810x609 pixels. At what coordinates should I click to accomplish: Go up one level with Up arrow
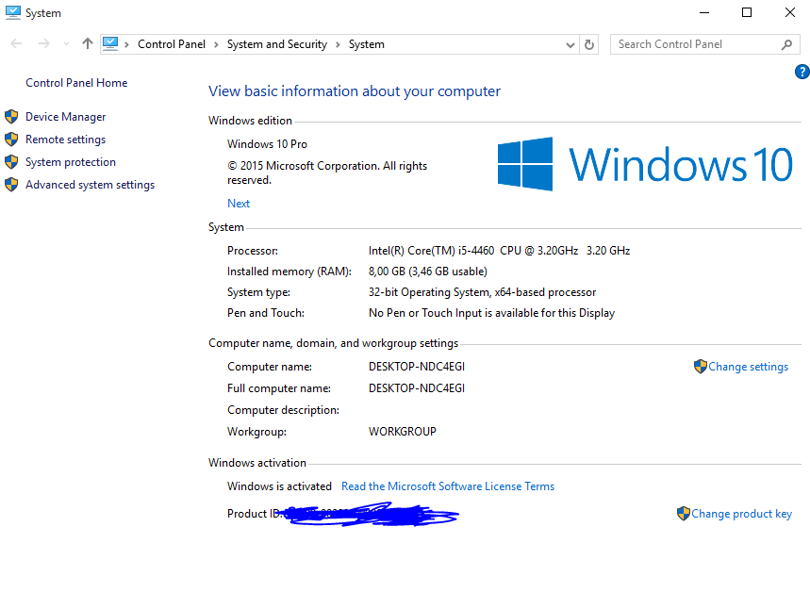tap(88, 43)
